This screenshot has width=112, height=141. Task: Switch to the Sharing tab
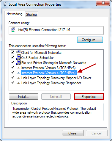tap(31, 15)
